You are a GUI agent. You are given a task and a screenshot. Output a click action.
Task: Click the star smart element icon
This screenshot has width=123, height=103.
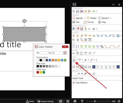(x=94, y=29)
